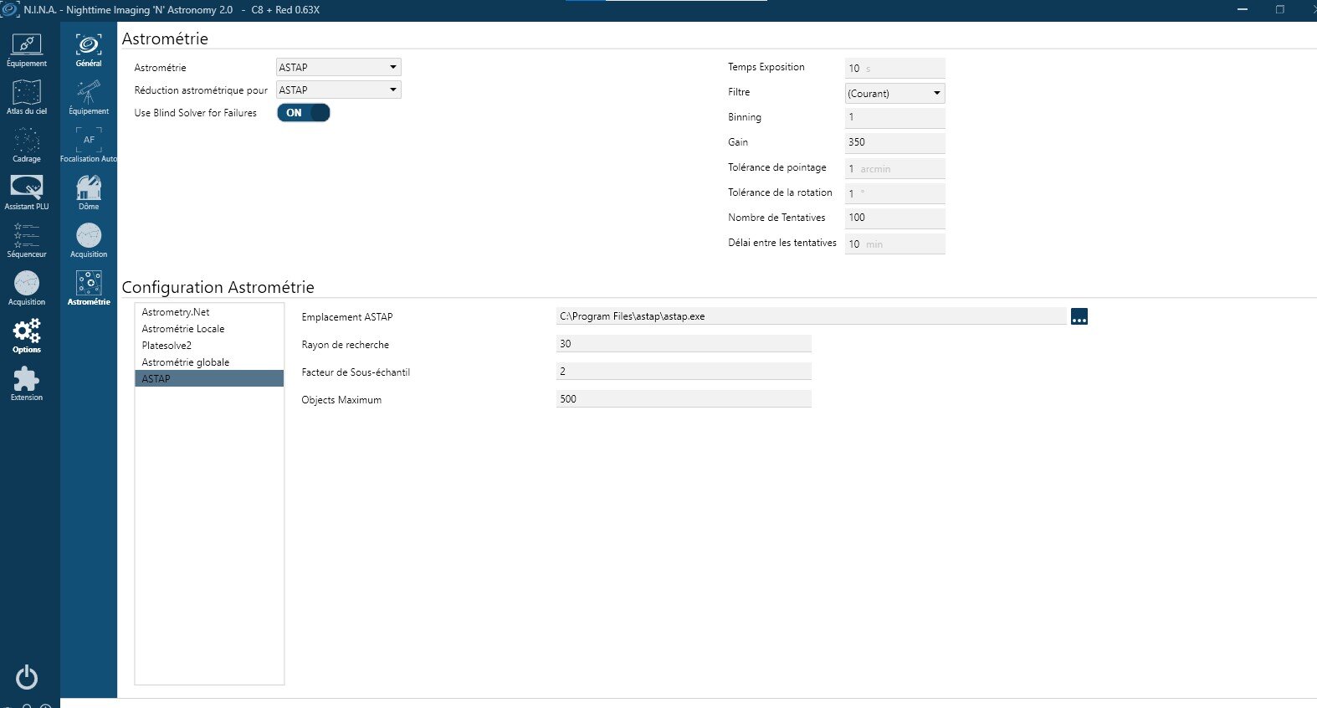Click the Configuration Astrométrie heading
The image size is (1317, 708).
218,287
